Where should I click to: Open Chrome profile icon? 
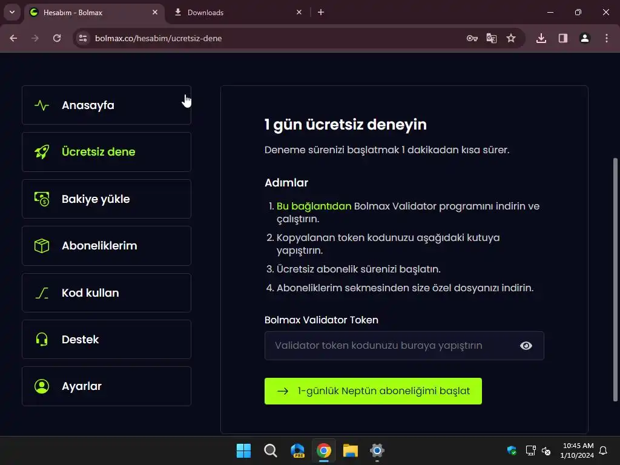(x=585, y=38)
